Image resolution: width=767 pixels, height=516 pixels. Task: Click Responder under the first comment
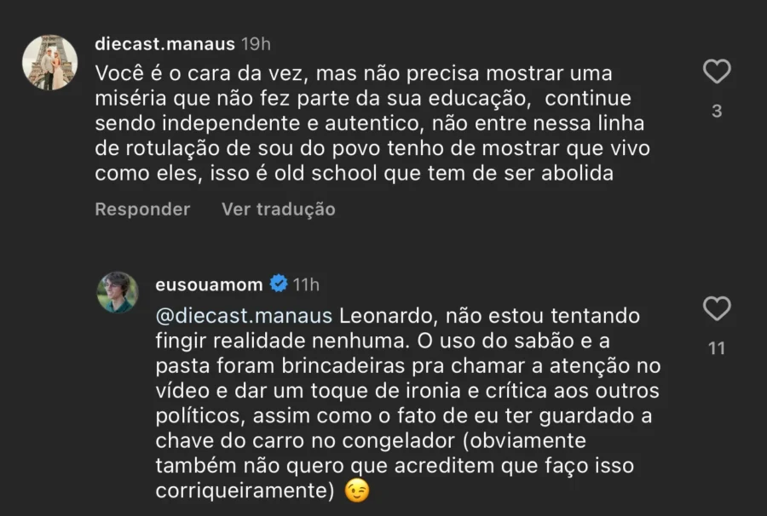point(142,209)
